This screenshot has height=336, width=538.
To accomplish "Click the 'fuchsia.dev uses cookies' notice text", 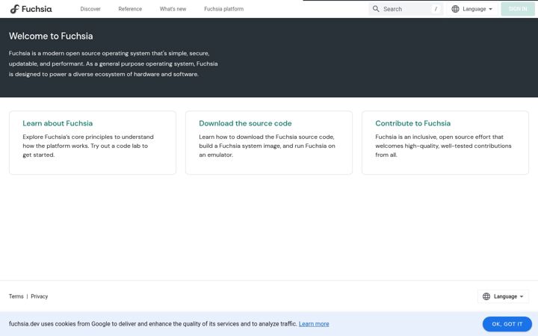I will click(x=153, y=323).
